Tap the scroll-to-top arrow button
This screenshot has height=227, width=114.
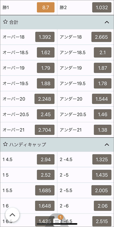[13, 215]
